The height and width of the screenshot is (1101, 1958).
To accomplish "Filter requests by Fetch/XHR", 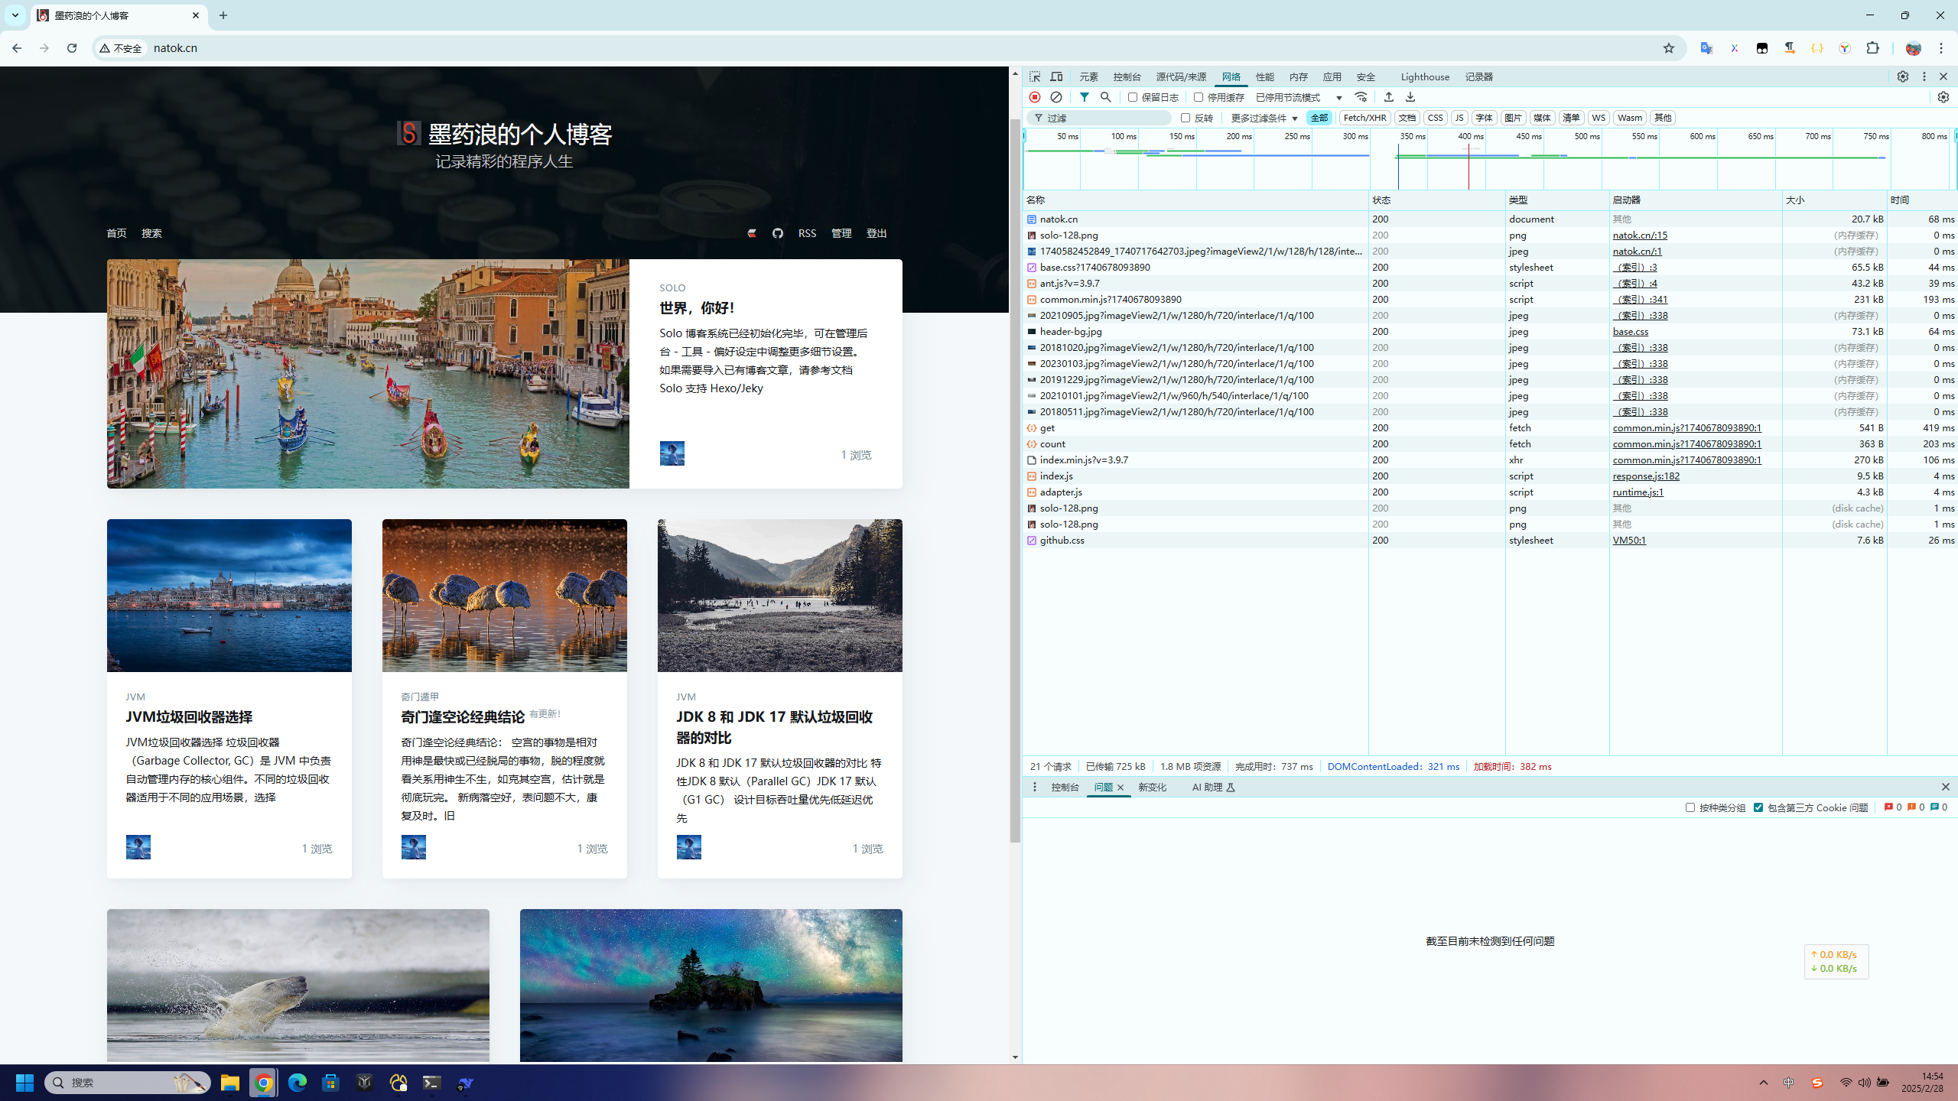I will click(x=1364, y=118).
